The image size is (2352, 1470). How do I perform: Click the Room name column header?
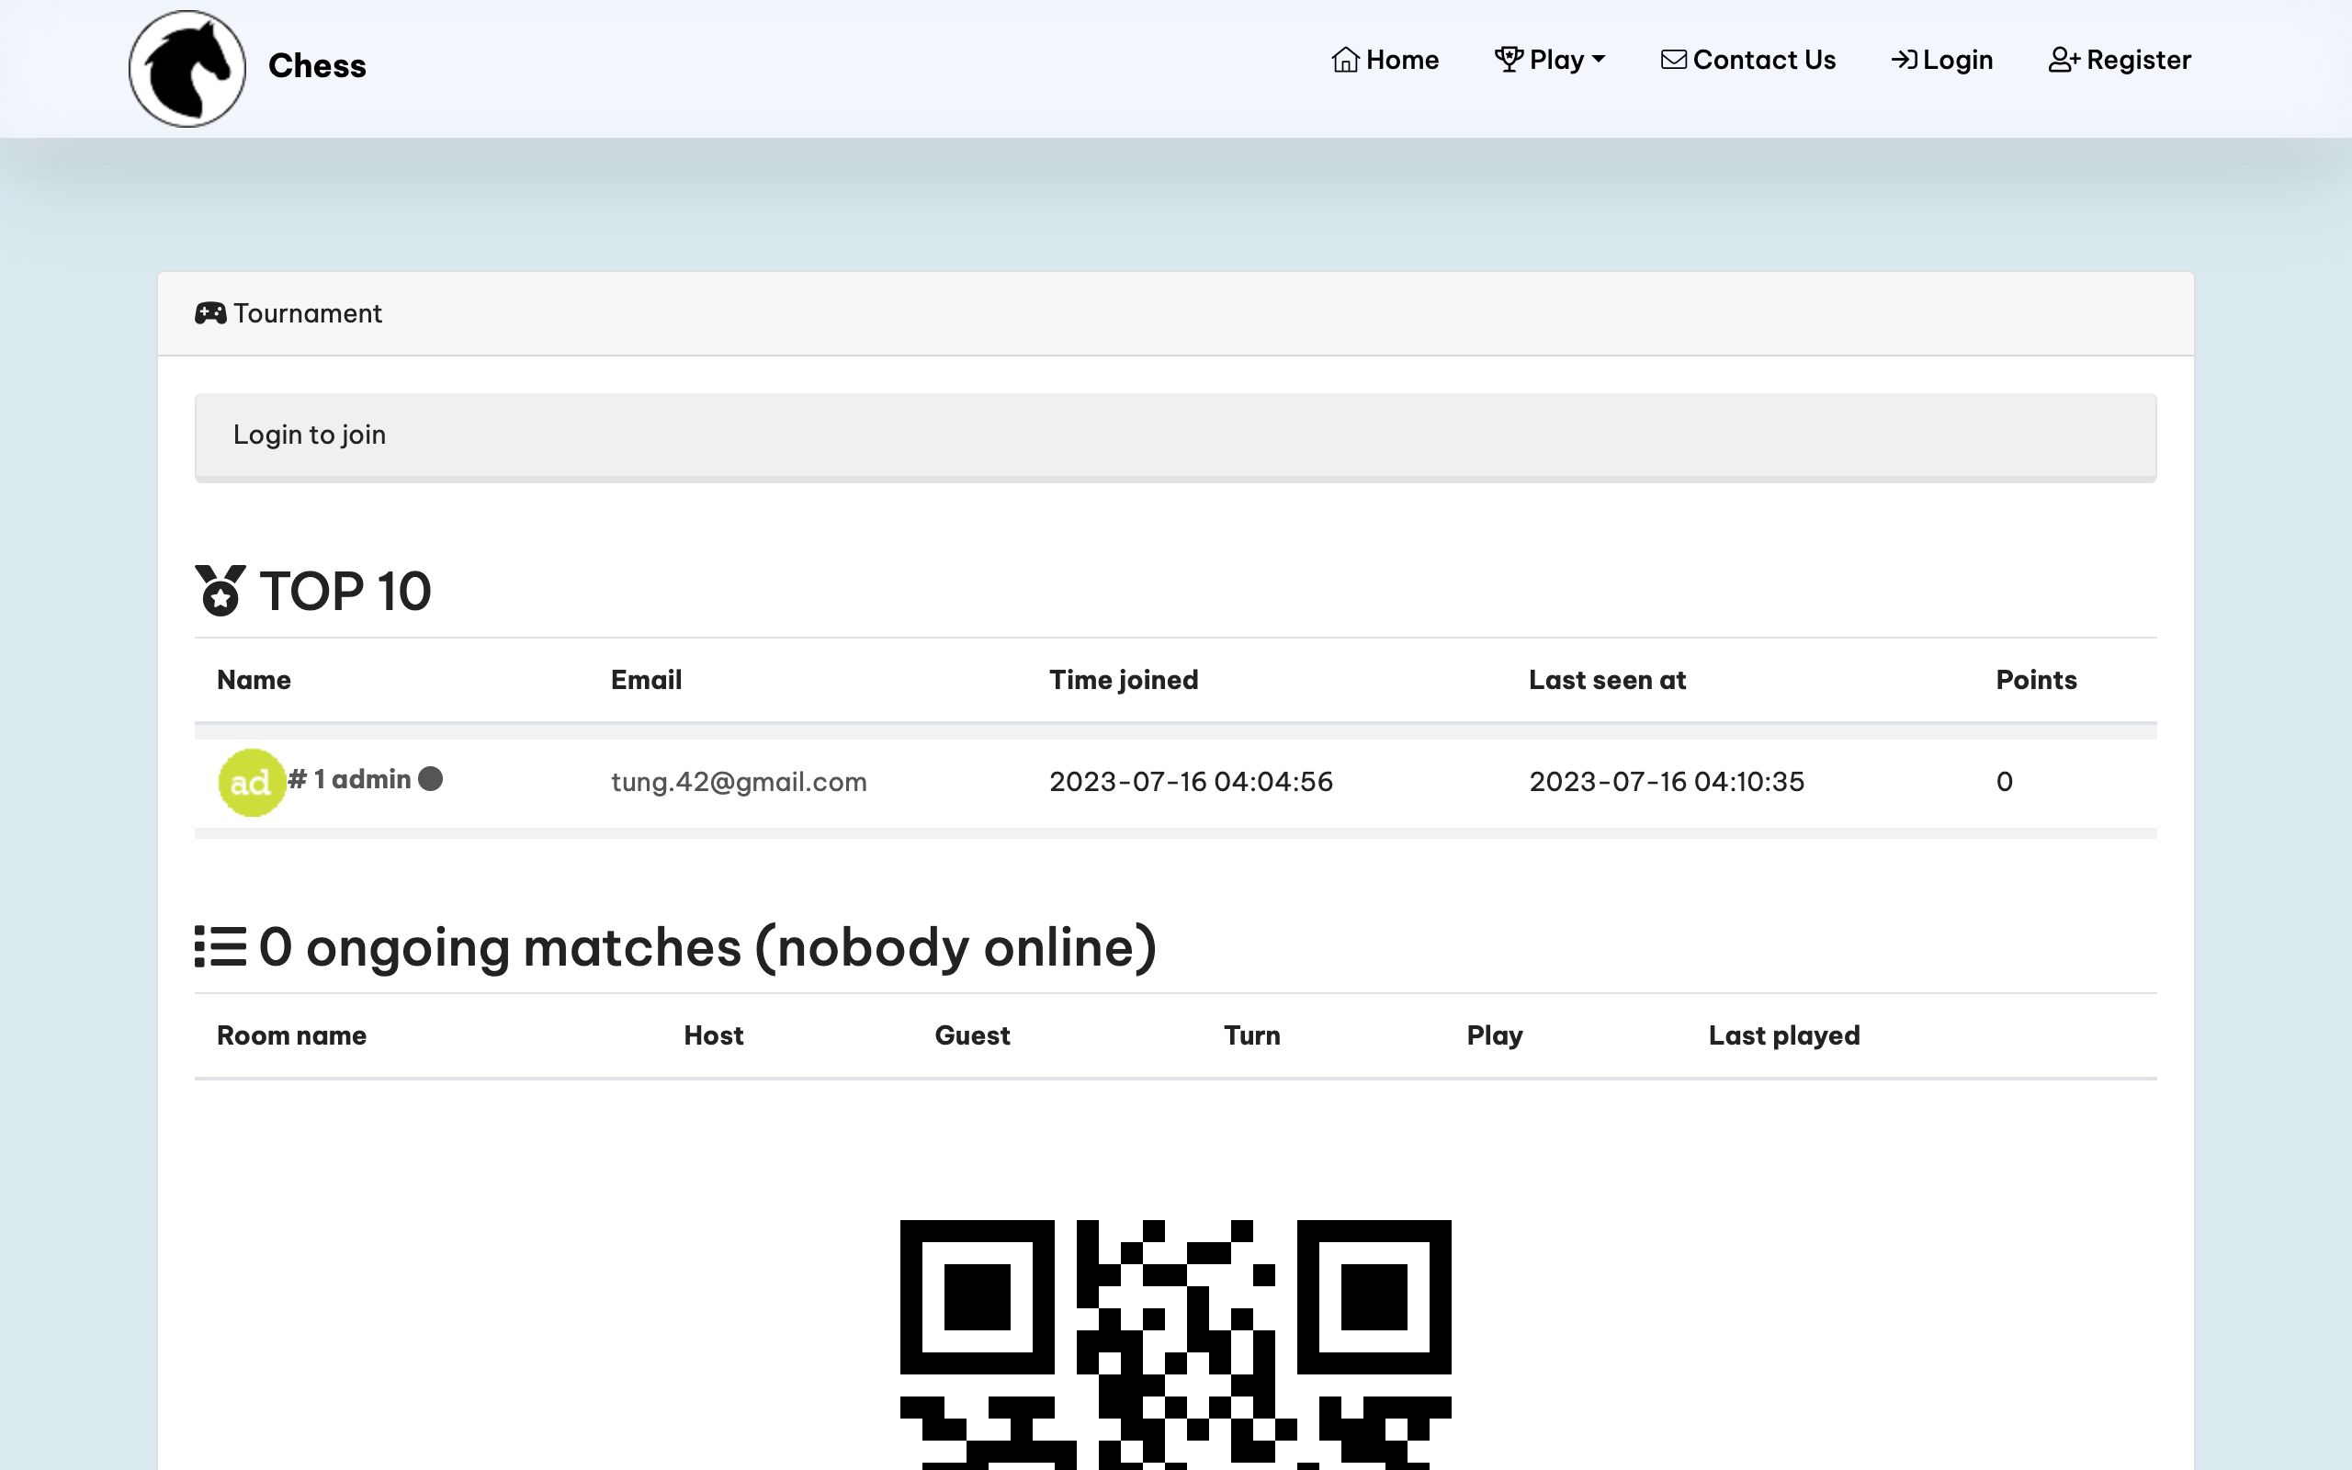[x=291, y=1035]
